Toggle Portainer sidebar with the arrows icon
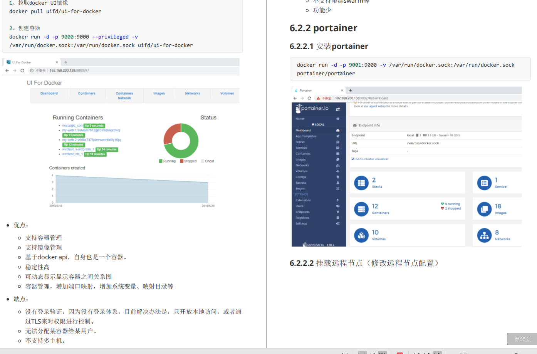The height and width of the screenshot is (354, 537). pyautogui.click(x=338, y=109)
